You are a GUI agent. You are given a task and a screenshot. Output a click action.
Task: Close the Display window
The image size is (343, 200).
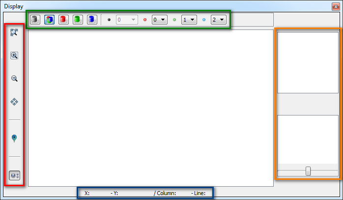pyautogui.click(x=336, y=6)
